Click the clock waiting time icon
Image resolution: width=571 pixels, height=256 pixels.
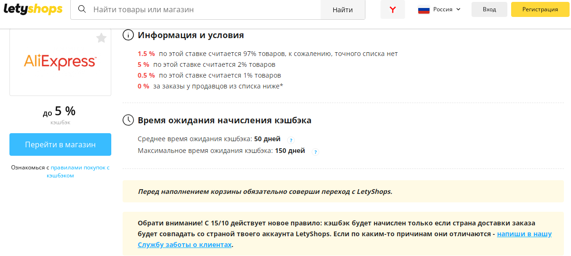(128, 120)
